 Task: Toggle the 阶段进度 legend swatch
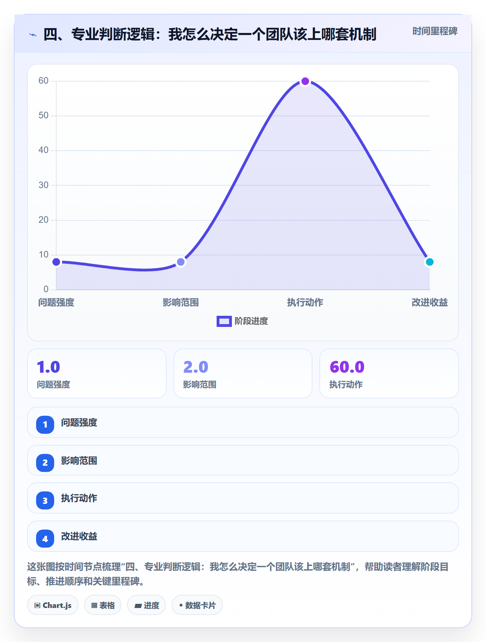point(224,321)
